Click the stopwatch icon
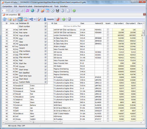This screenshot has width=147, height=129. point(63,11)
